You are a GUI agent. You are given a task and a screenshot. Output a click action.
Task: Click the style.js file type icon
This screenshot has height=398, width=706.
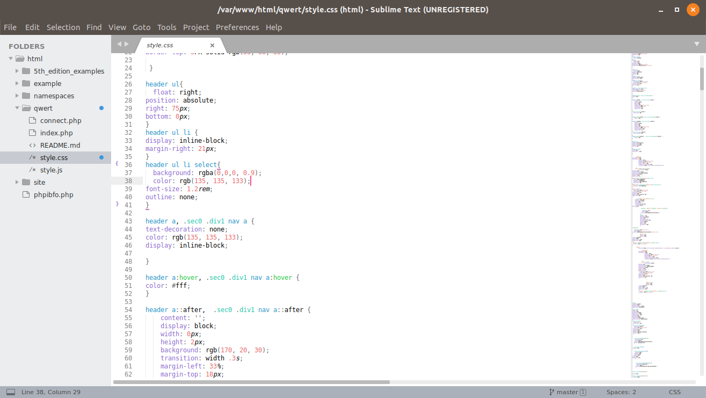32,170
